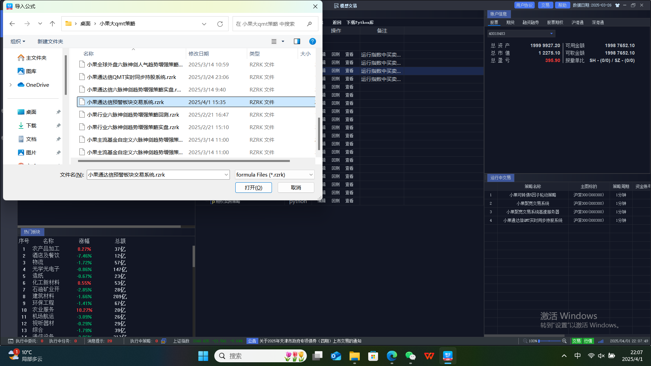
Task: Expand the account number 40018483 dropdown
Action: [x=551, y=34]
